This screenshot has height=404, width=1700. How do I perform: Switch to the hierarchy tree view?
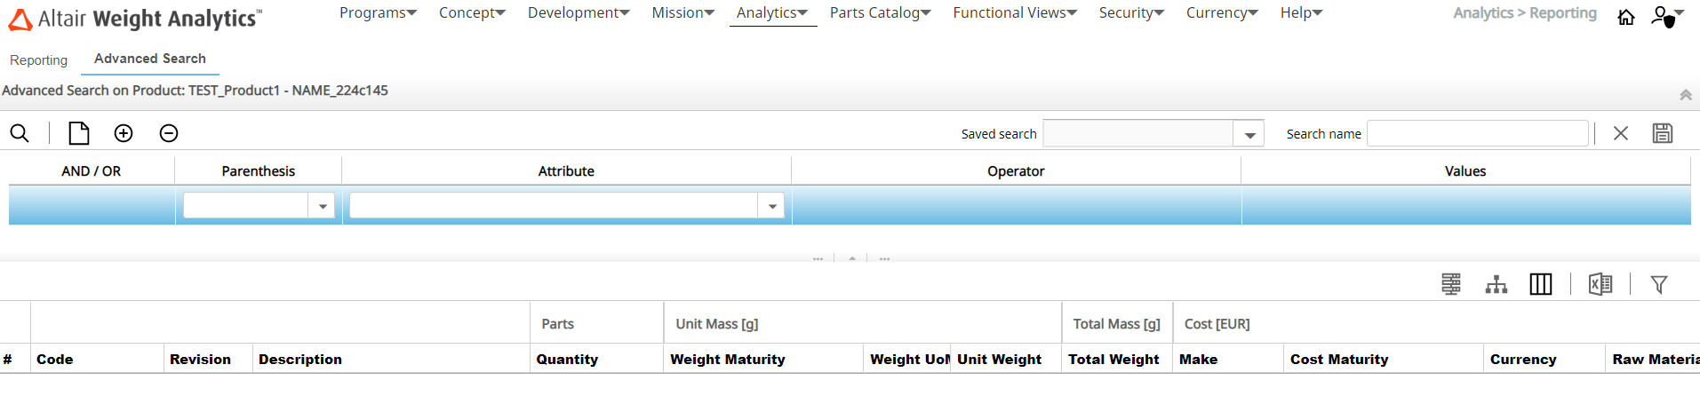[1496, 284]
